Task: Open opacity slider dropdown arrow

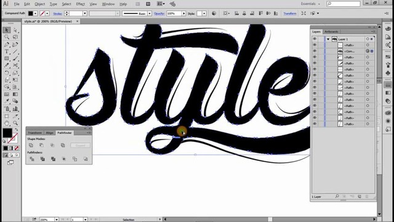Action: pos(184,14)
